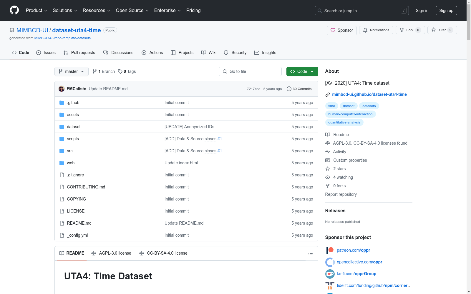Open the scripts folder
The width and height of the screenshot is (471, 294).
coord(73,139)
